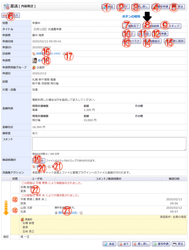Click the name 山田 太郎 in route list
Image resolution: width=189 pixels, height=250 pixels.
point(26,208)
